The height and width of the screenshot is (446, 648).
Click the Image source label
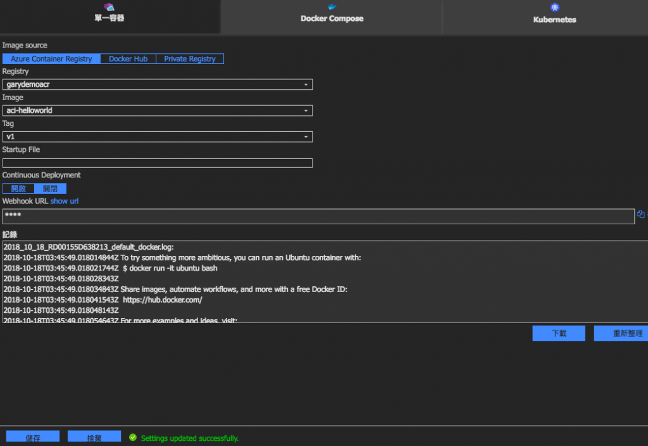point(25,45)
